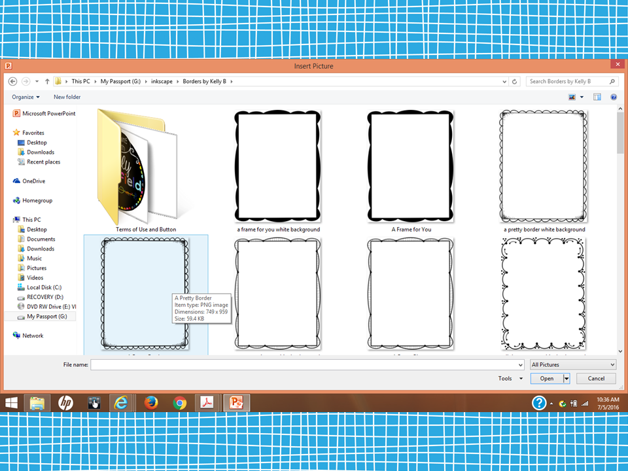Launch Firefox from the taskbar
Viewport: 628px width, 471px height.
coord(151,403)
